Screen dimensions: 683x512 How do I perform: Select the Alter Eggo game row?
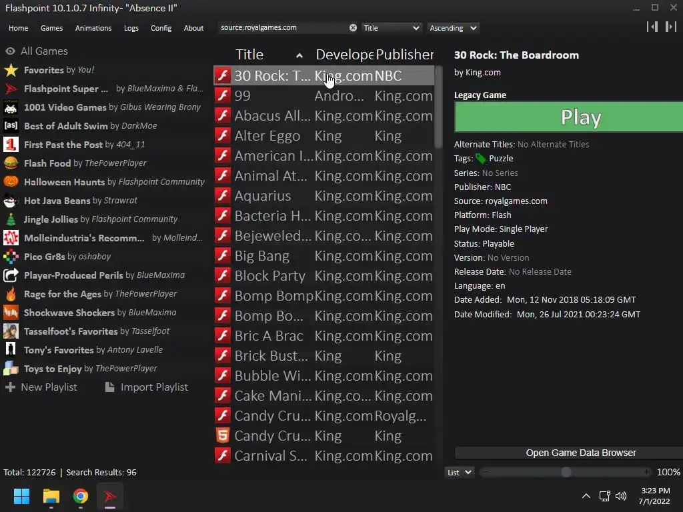[323, 136]
